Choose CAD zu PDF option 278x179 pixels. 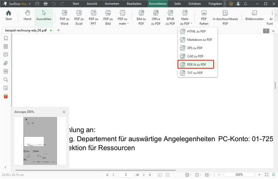pos(198,56)
